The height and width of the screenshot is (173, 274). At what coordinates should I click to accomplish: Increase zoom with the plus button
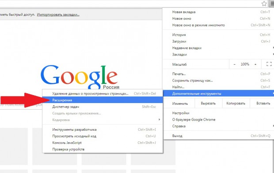255,64
